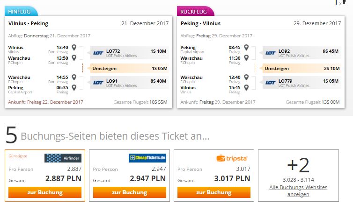
Task: Expand the +2 more booking sites box
Action: pos(298,176)
